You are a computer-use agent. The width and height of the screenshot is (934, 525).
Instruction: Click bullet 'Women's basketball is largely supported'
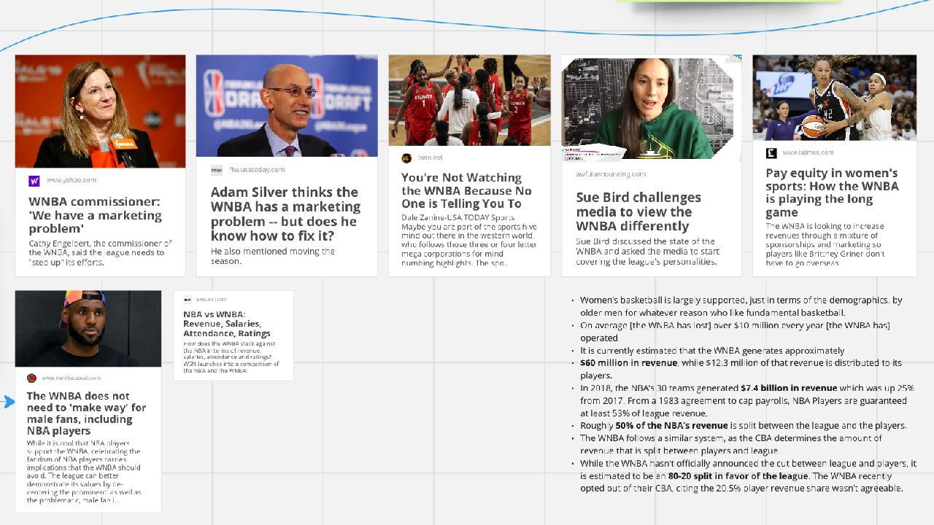click(741, 306)
